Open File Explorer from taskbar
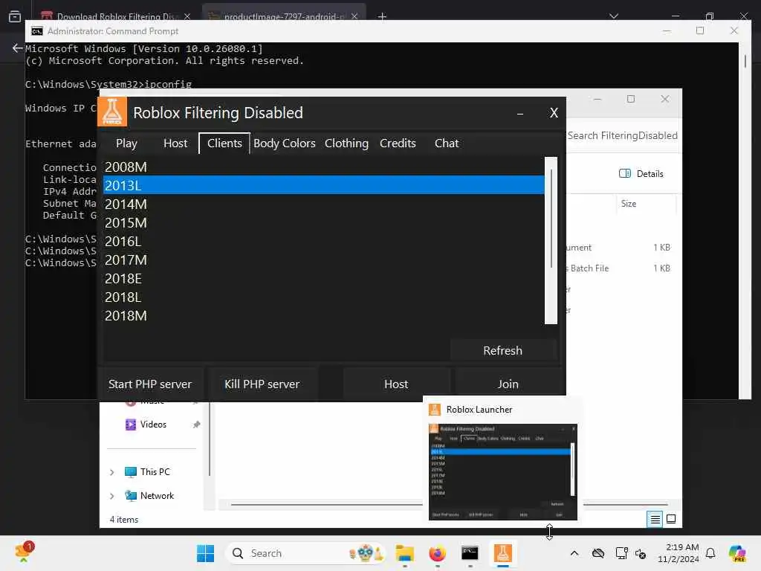The height and width of the screenshot is (571, 761). point(404,553)
